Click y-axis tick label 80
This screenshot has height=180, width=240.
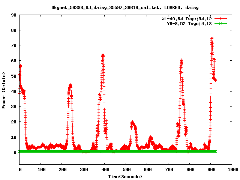(x=14, y=30)
